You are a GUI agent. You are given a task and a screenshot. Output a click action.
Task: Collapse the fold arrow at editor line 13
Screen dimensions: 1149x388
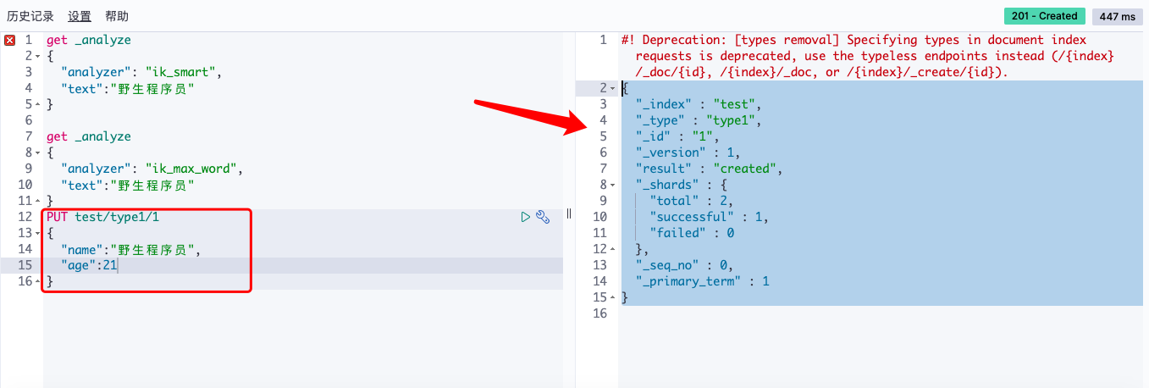[x=39, y=233]
